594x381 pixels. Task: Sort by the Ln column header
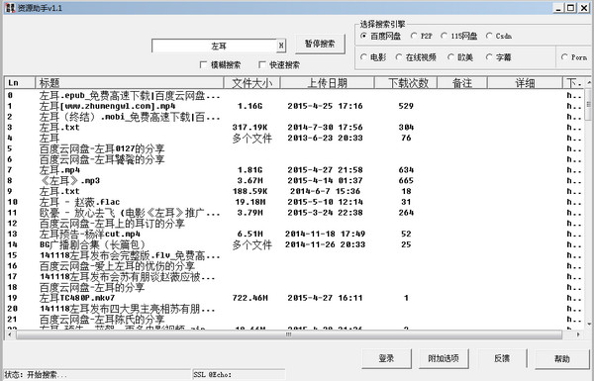[20, 82]
